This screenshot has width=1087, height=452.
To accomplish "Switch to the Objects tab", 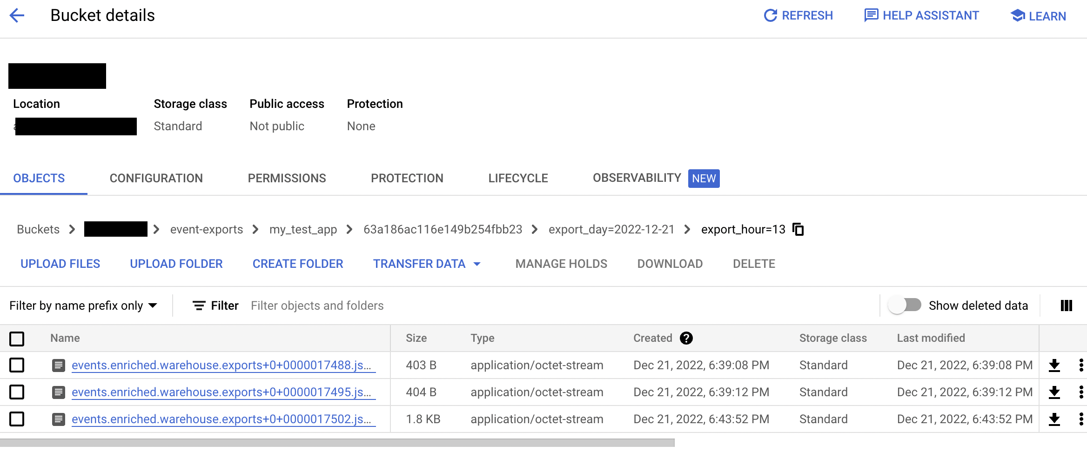I will click(39, 178).
